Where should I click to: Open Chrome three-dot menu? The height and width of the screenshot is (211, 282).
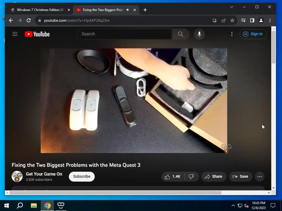click(270, 20)
